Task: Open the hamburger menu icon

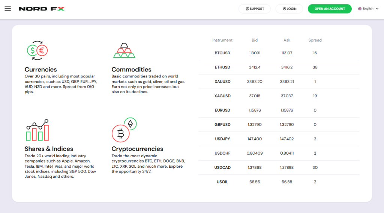Action: [8, 9]
